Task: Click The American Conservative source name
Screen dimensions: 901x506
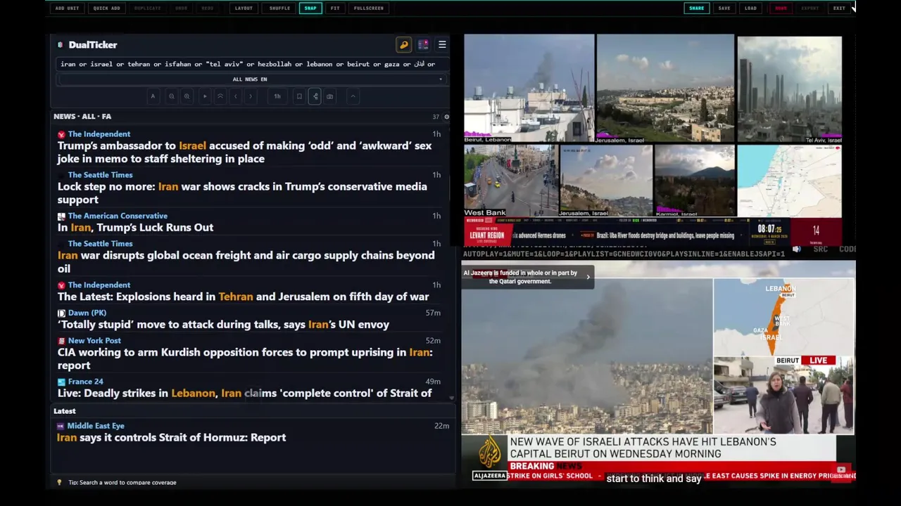Action: click(118, 216)
